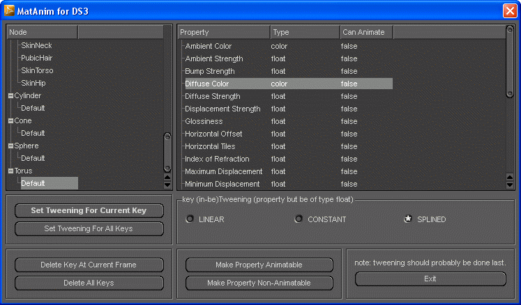521x305 pixels.
Task: Click the 'color' type of Ambient Color
Action: point(279,46)
